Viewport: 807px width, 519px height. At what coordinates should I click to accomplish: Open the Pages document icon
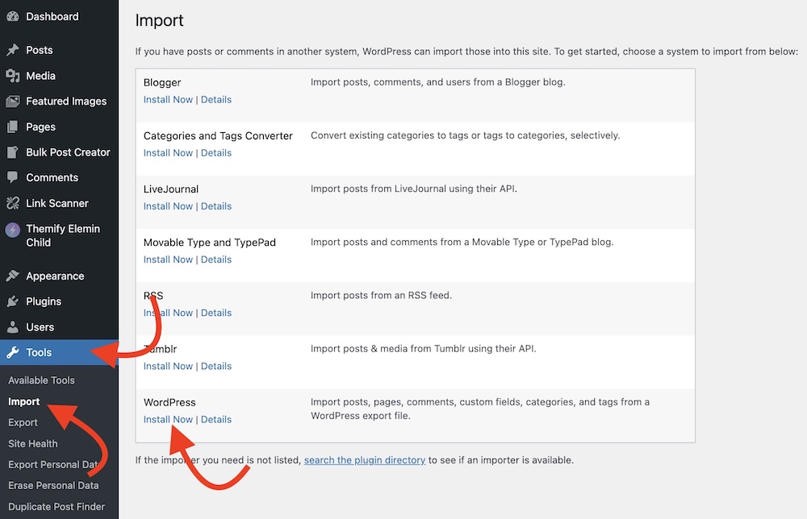11,127
